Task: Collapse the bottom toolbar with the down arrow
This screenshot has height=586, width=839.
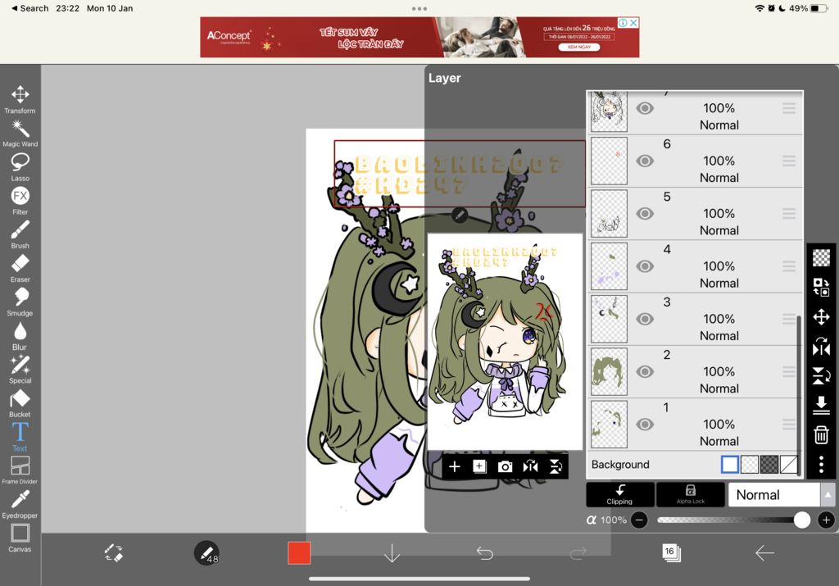Action: pos(392,553)
